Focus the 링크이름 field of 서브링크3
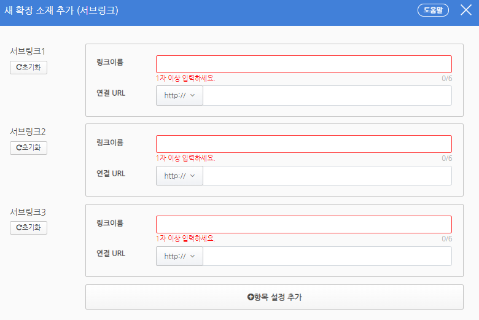The image size is (479, 320). pos(303,225)
